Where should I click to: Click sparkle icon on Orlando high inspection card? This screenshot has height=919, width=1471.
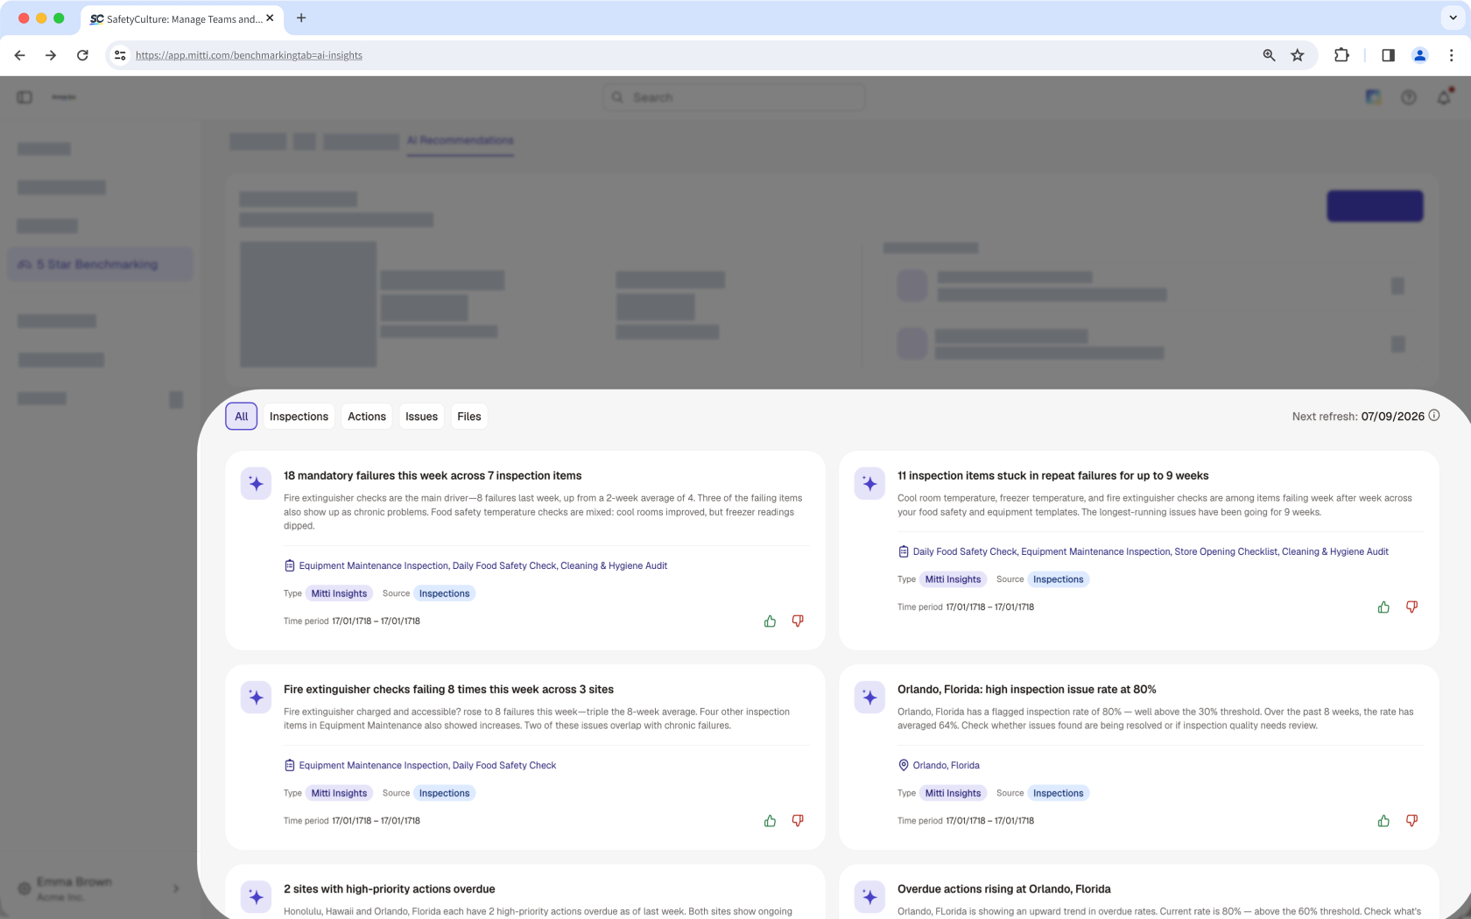pos(869,698)
